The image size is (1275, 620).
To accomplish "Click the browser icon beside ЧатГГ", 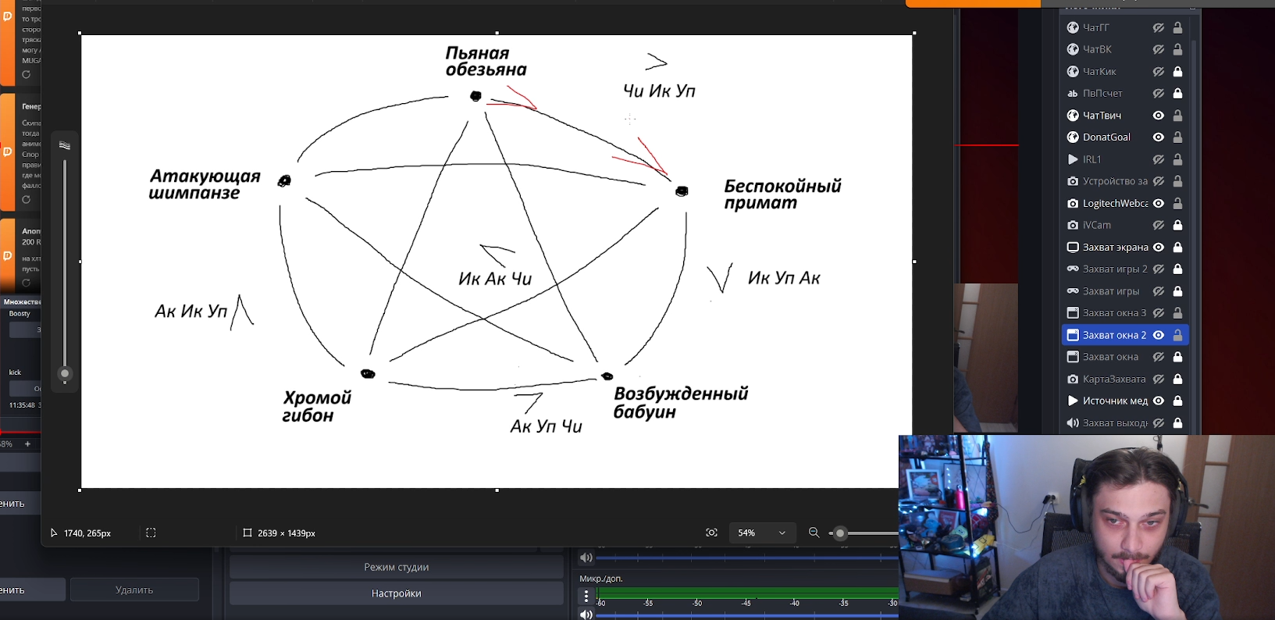I will (1073, 27).
